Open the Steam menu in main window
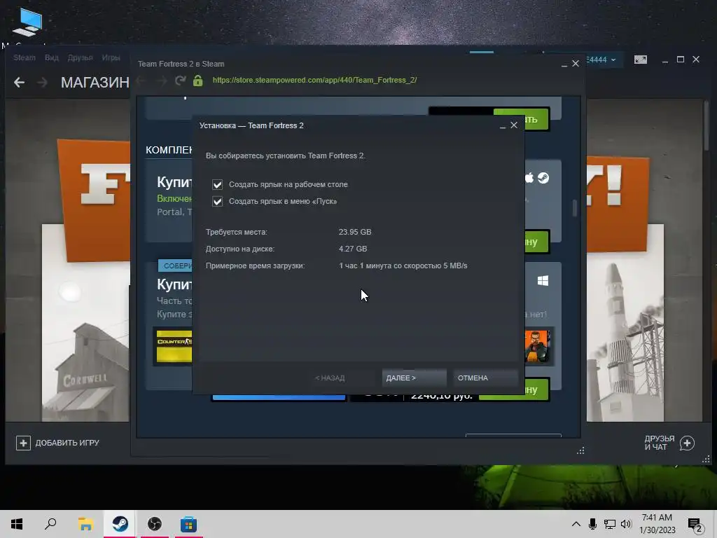Viewport: 717px width, 538px height. (25, 57)
